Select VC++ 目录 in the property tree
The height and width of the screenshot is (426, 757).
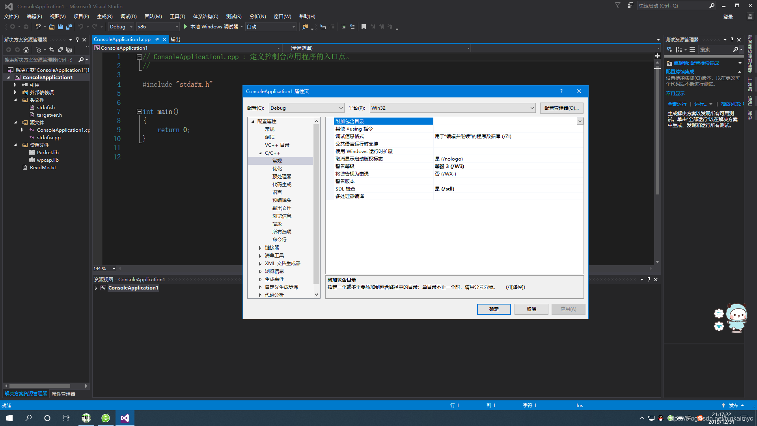tap(277, 145)
